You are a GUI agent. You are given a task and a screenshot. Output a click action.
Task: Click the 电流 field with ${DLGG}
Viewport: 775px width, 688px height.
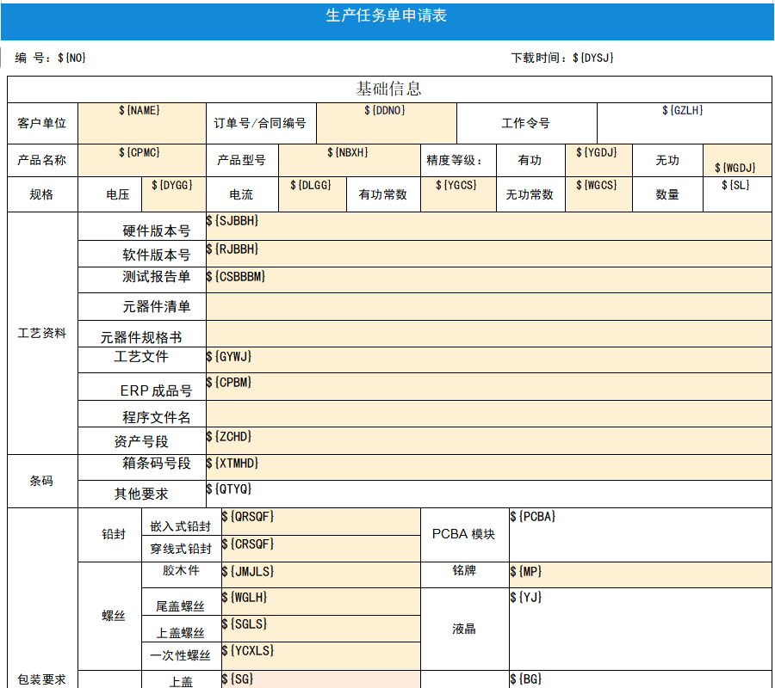click(312, 194)
